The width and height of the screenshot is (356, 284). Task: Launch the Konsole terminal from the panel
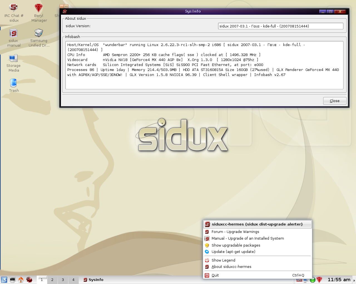coord(13,280)
